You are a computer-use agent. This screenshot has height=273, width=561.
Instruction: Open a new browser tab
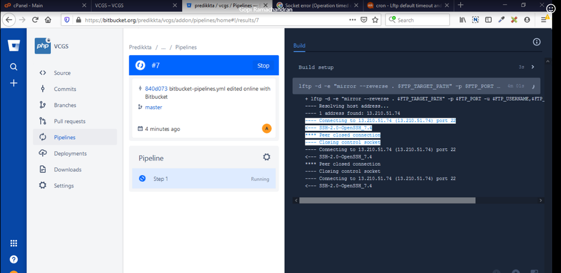pyautogui.click(x=461, y=5)
